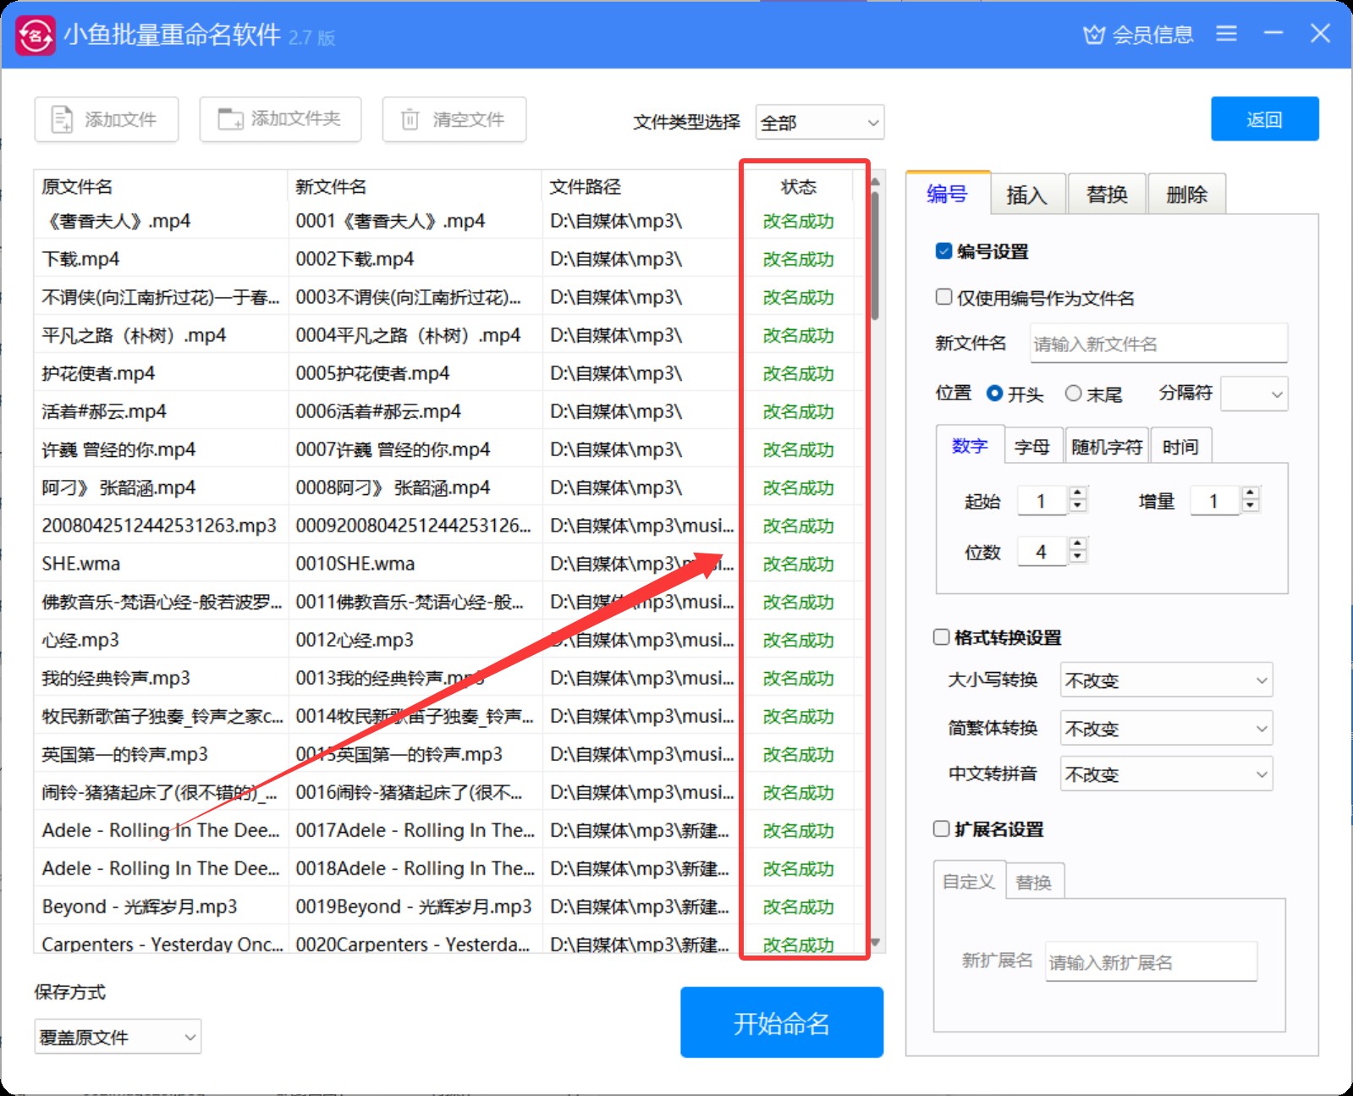This screenshot has width=1353, height=1096.
Task: Open the file type selection dropdown
Action: point(819,123)
